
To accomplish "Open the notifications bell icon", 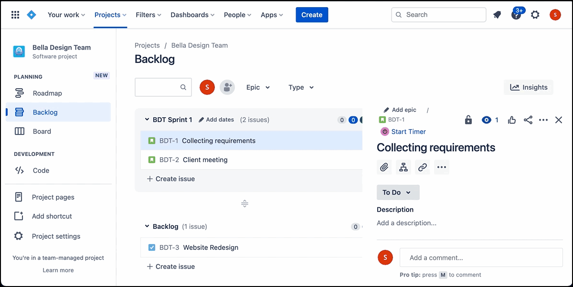I will pos(497,15).
